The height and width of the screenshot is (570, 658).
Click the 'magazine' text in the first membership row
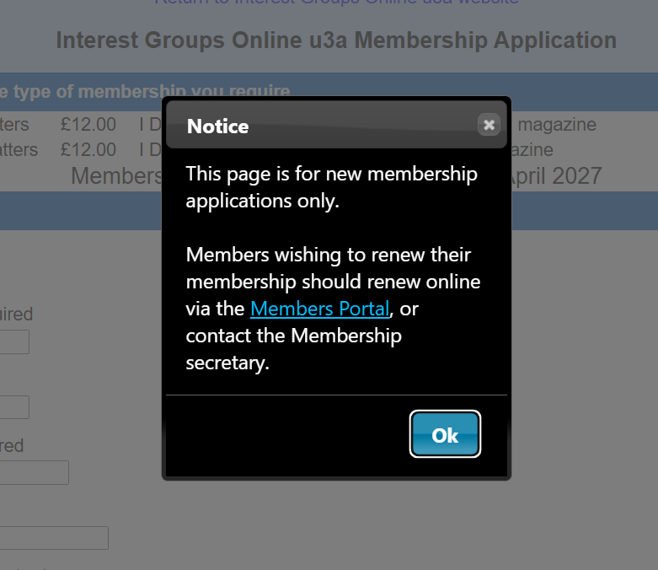coord(556,125)
